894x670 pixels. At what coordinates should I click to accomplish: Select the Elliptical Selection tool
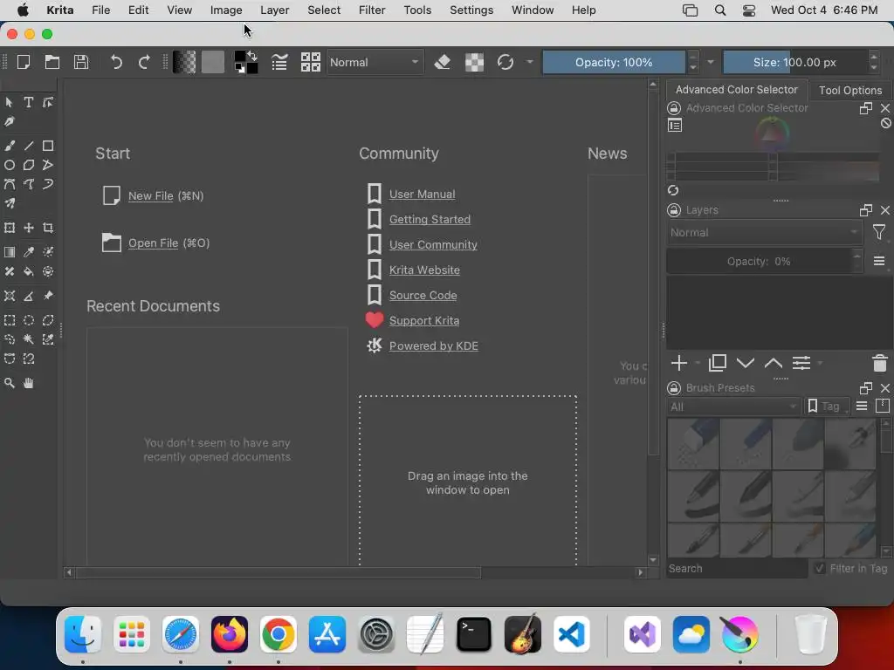(x=29, y=320)
